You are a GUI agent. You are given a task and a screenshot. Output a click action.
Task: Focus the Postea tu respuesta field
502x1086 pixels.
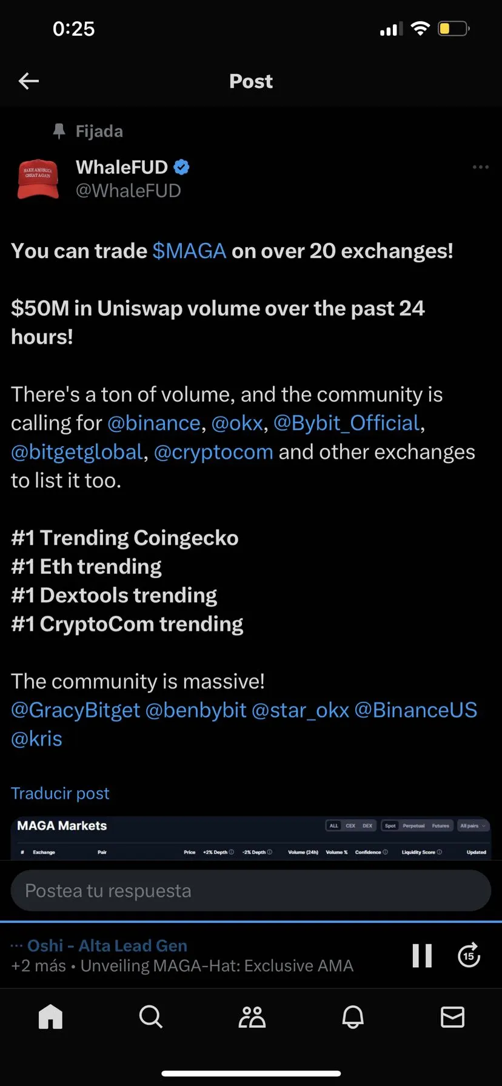tap(251, 891)
